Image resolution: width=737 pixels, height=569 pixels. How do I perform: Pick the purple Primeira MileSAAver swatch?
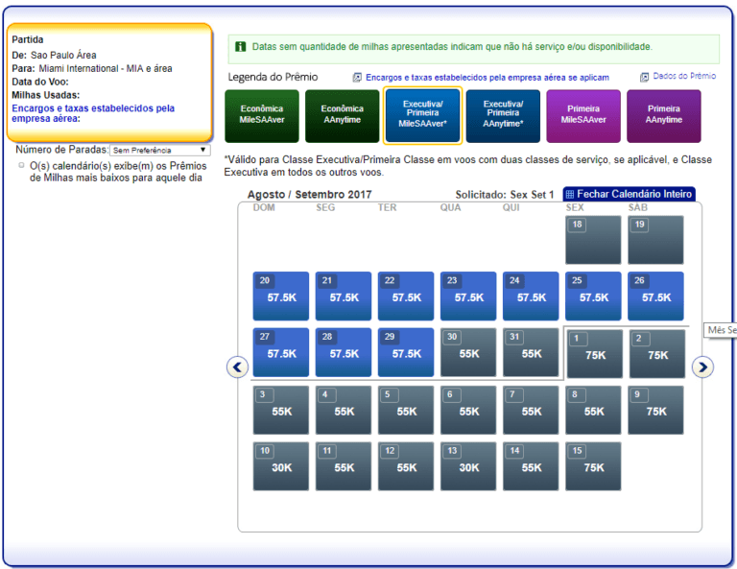tap(583, 115)
